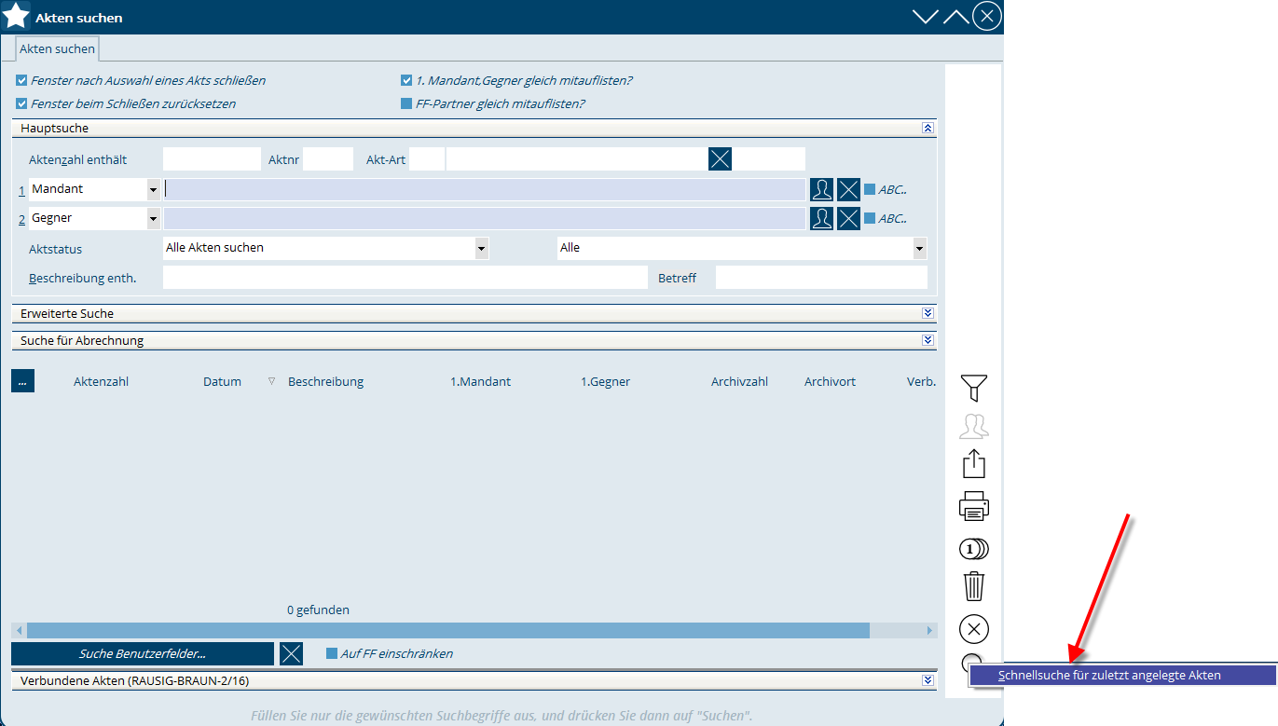Click X next to Suche Benutzerfelder
The image size is (1278, 726).
[x=292, y=653]
